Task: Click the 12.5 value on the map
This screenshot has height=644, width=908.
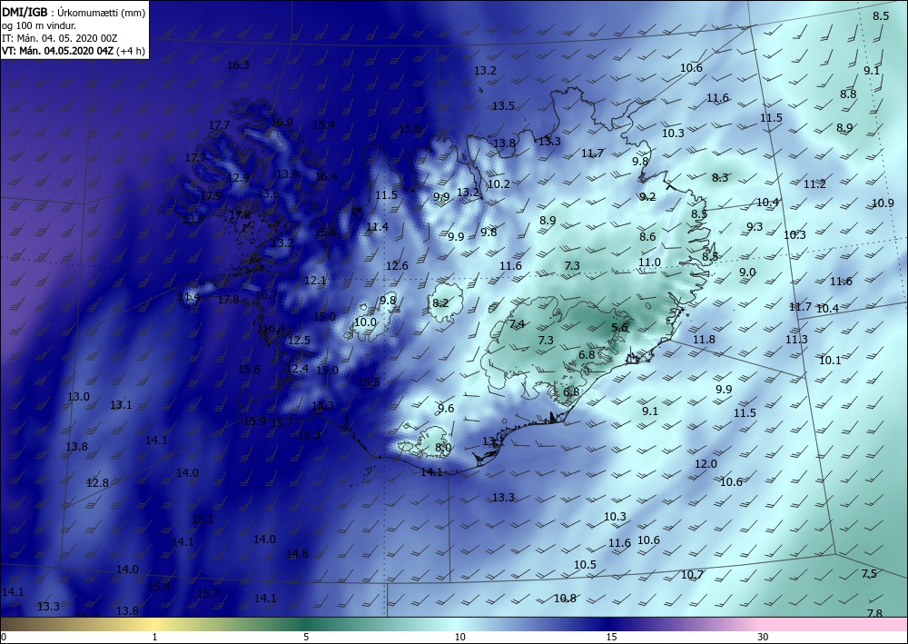Action: click(x=299, y=341)
